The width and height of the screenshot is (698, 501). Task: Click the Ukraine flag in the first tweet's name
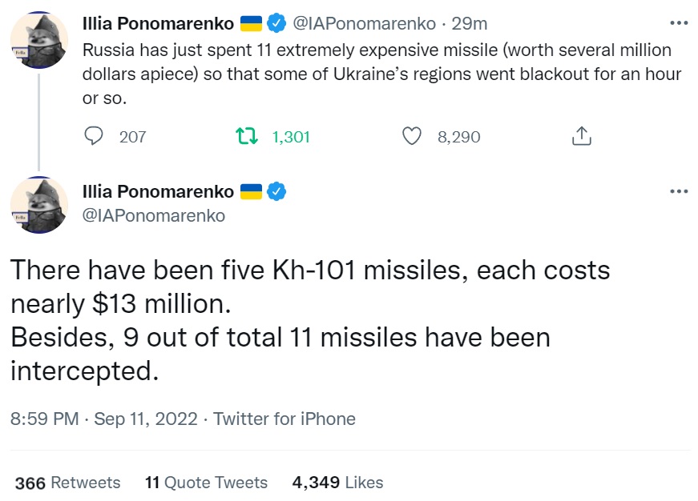(x=251, y=24)
